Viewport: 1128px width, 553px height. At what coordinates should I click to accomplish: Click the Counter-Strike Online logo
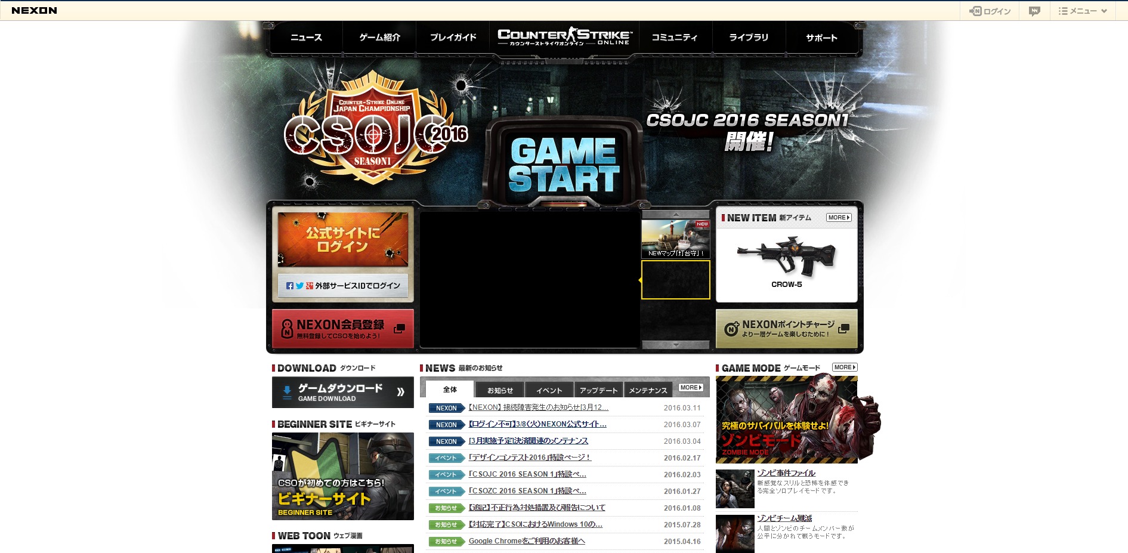click(x=564, y=37)
